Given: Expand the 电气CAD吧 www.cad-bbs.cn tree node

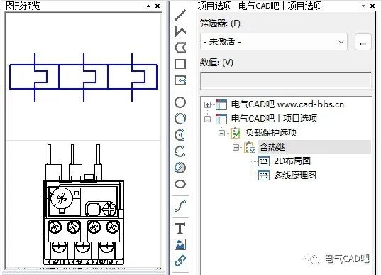Looking at the screenshot, I should click(x=207, y=105).
